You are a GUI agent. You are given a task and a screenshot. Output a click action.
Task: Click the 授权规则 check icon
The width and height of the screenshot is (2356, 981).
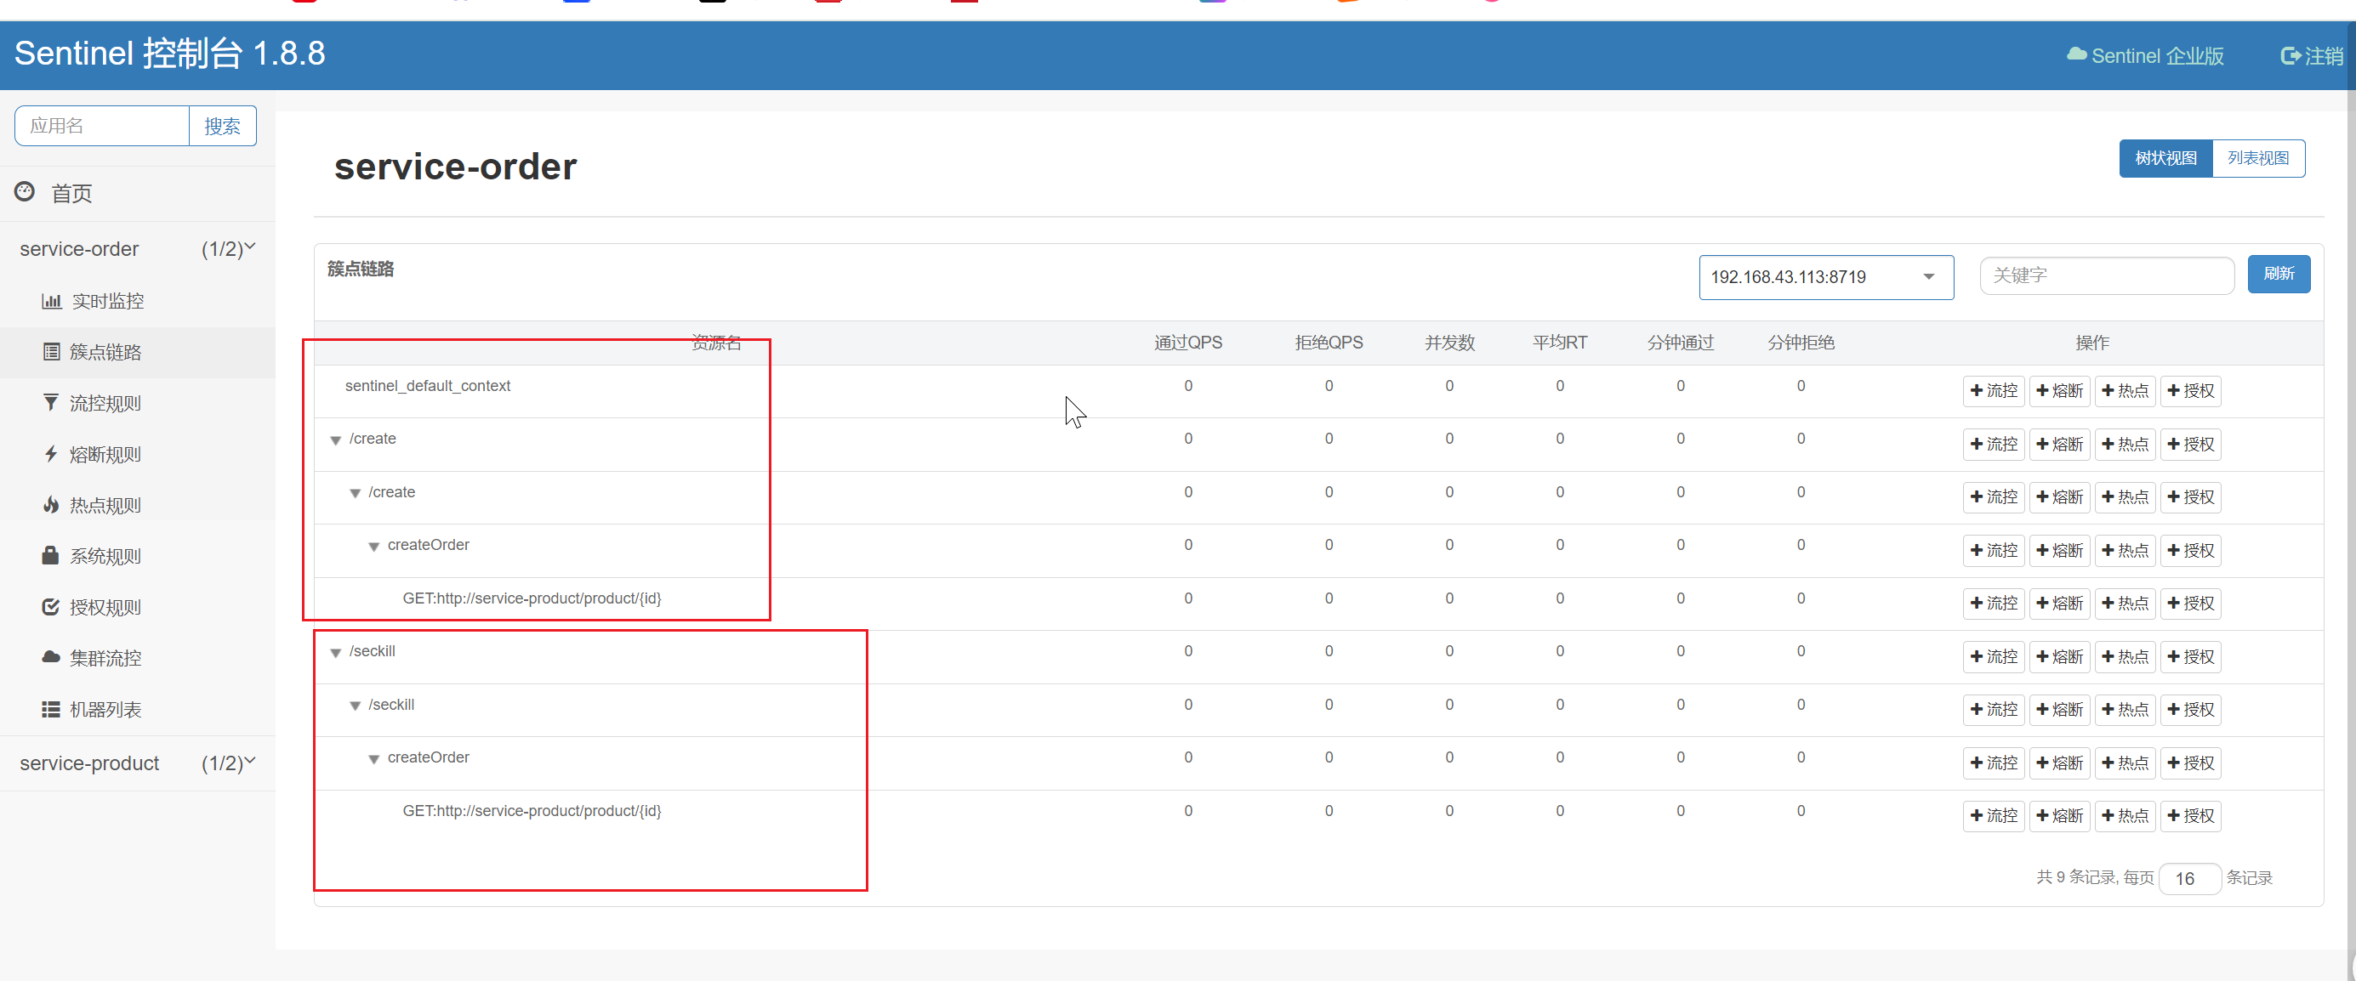tap(50, 606)
